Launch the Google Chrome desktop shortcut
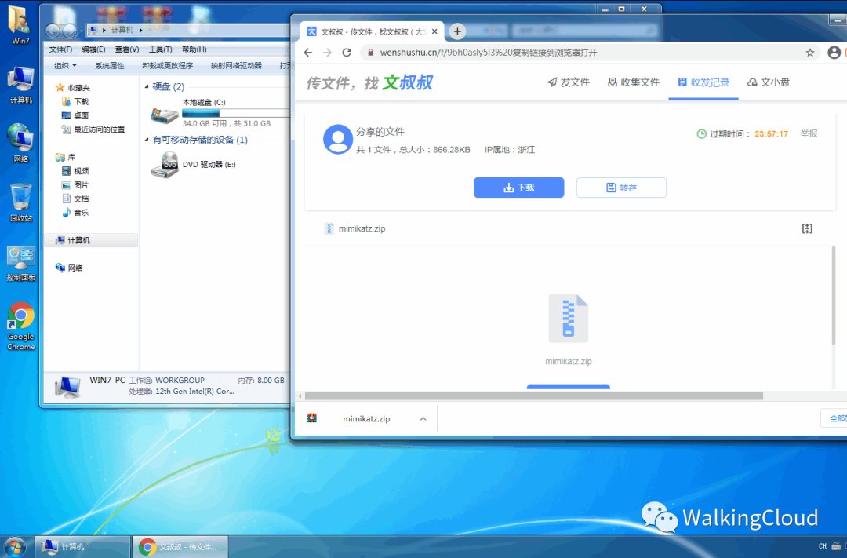This screenshot has height=558, width=847. click(x=20, y=326)
